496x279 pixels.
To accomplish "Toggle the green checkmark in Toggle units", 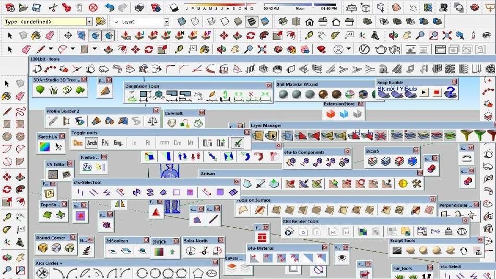I will tap(238, 143).
